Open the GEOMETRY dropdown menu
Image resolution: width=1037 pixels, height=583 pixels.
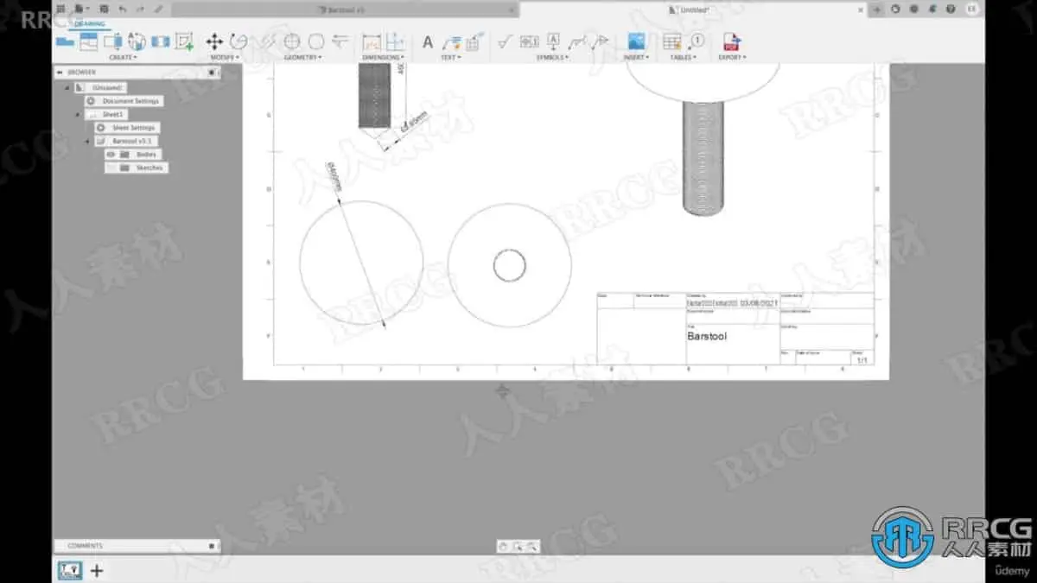click(x=303, y=57)
